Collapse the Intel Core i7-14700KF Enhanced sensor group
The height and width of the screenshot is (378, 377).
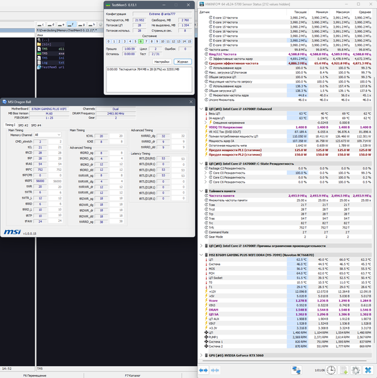tap(201, 109)
